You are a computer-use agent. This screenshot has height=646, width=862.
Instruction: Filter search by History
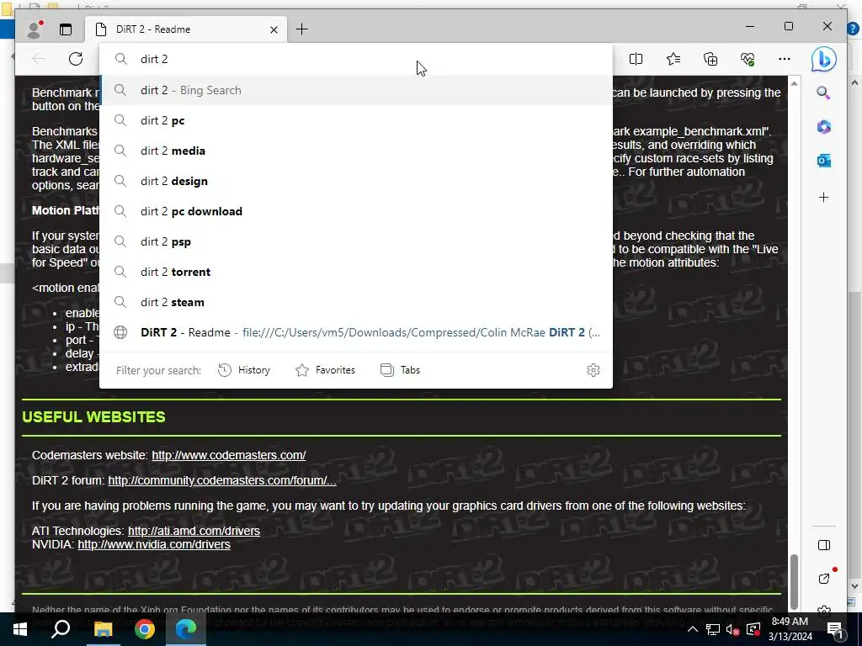click(x=243, y=370)
